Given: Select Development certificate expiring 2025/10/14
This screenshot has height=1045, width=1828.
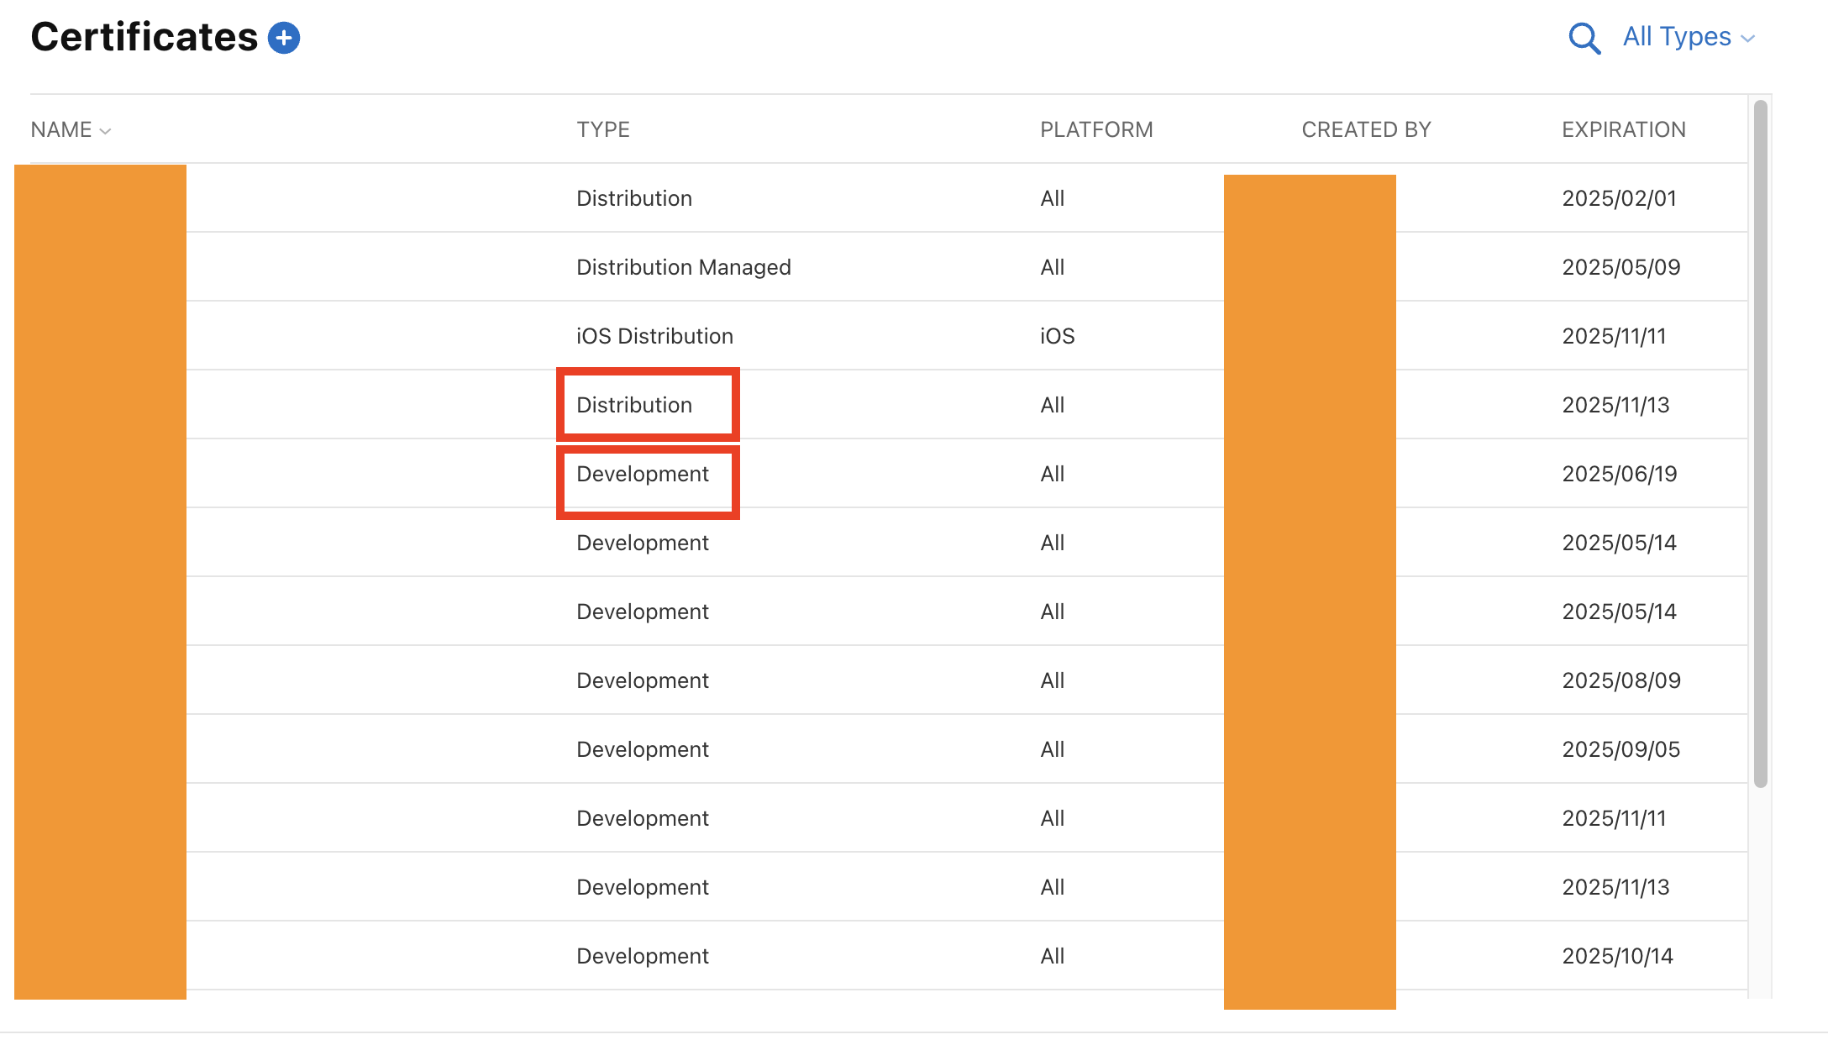Looking at the screenshot, I should tap(643, 956).
